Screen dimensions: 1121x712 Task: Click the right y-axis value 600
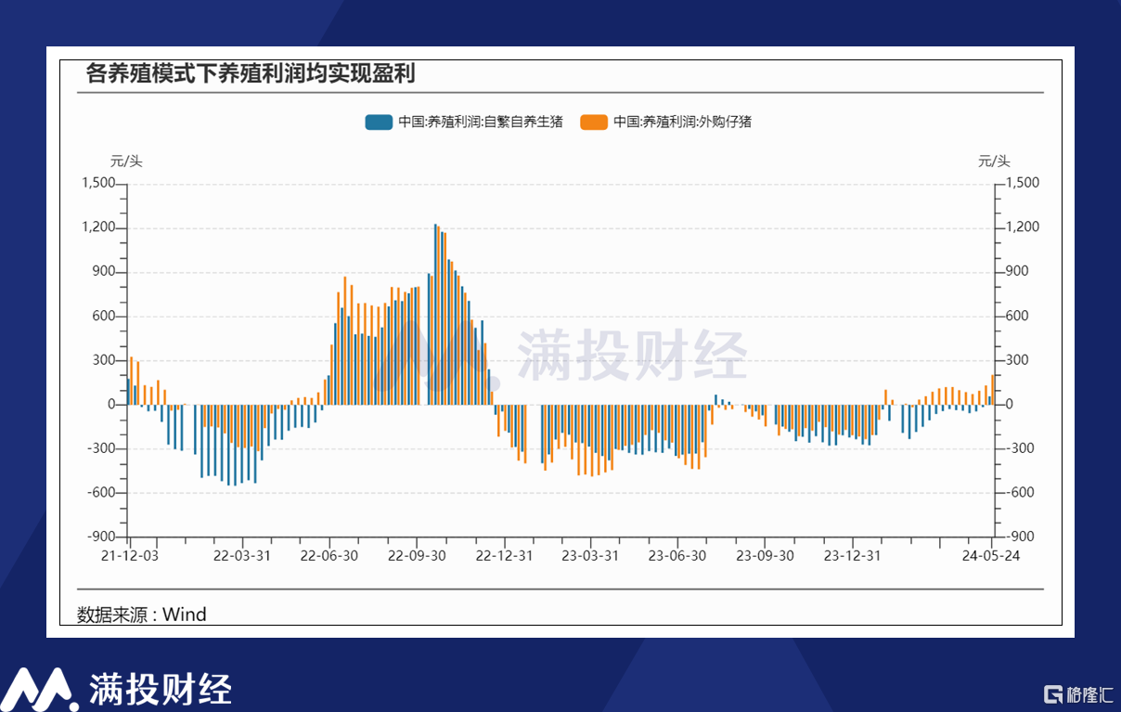coord(1017,316)
